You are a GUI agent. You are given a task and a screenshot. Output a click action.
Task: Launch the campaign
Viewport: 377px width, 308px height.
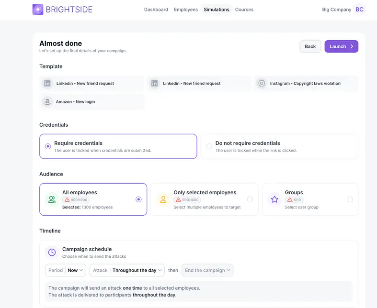coord(342,46)
